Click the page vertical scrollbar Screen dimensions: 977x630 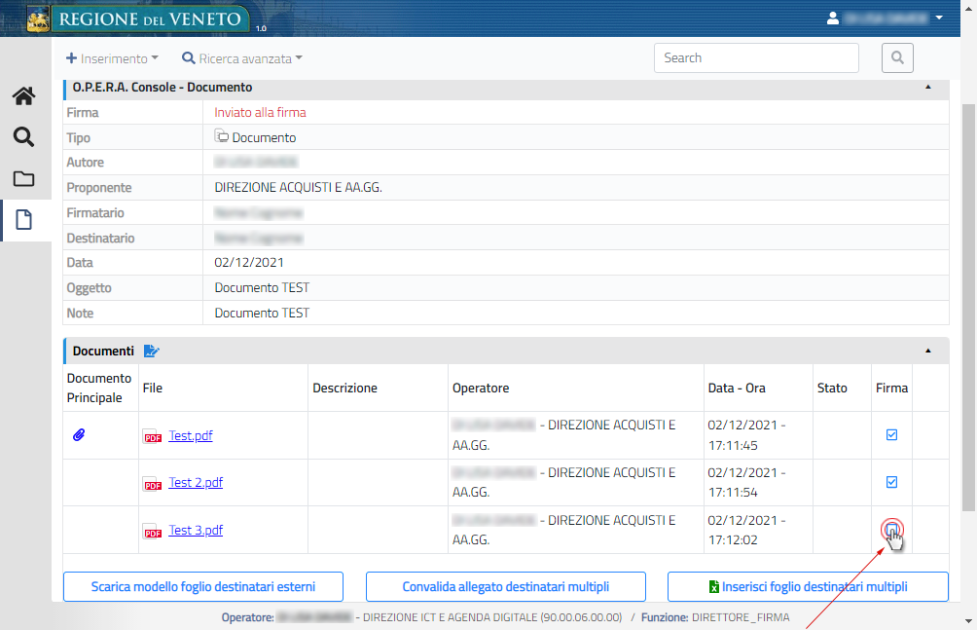click(968, 306)
